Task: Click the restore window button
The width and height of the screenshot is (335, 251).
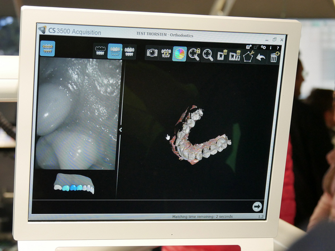Action: (275, 40)
